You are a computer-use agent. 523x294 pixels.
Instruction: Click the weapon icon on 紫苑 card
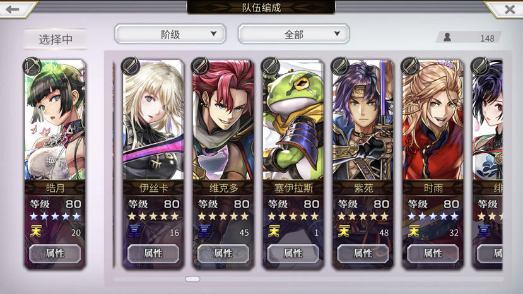(340, 66)
